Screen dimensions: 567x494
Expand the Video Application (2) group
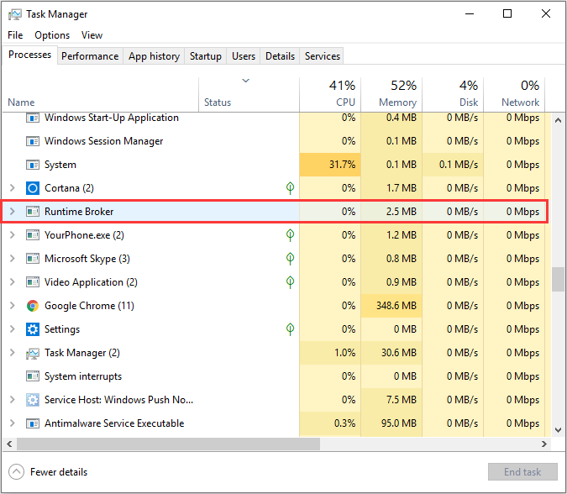coord(13,282)
